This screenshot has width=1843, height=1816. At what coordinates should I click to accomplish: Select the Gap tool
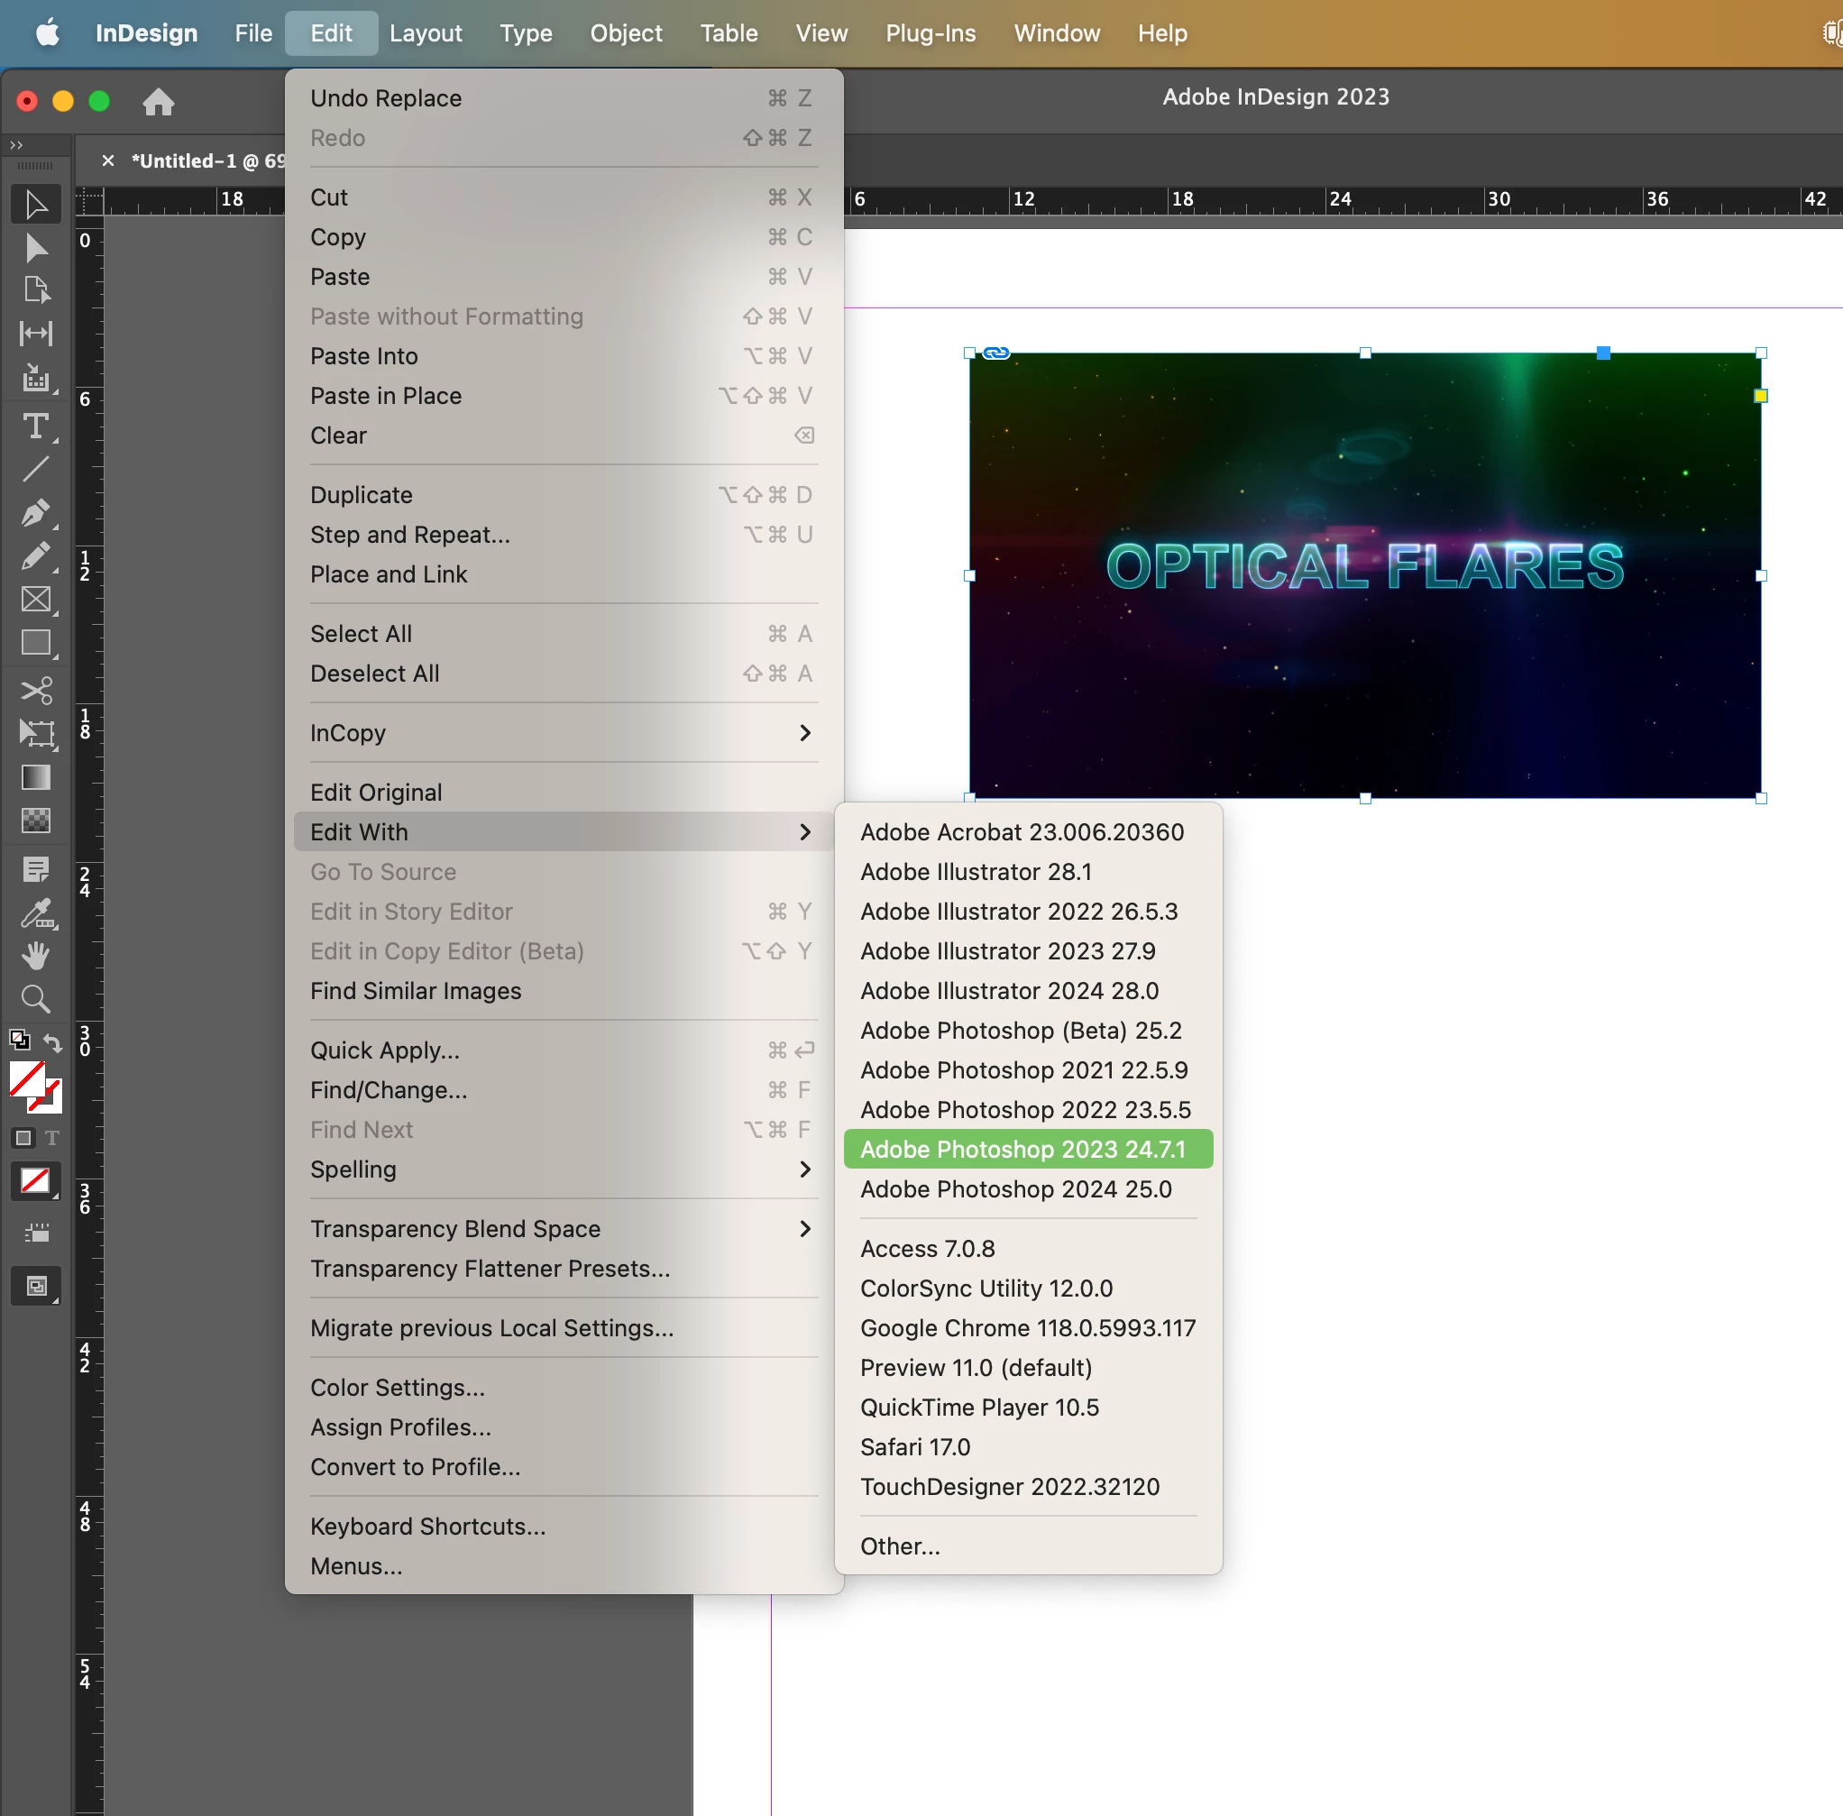35,333
